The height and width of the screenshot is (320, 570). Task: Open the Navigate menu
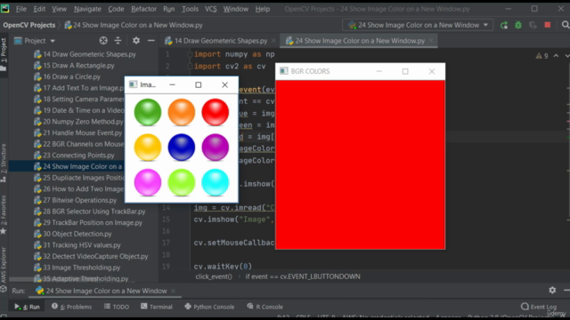(x=87, y=9)
